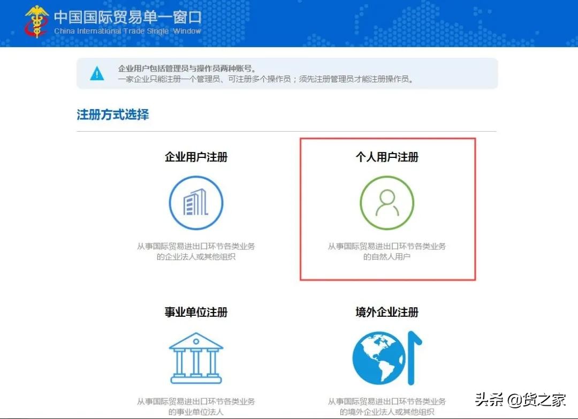Click the 注册方式选择 section heading
This screenshot has width=578, height=419.
click(x=114, y=115)
